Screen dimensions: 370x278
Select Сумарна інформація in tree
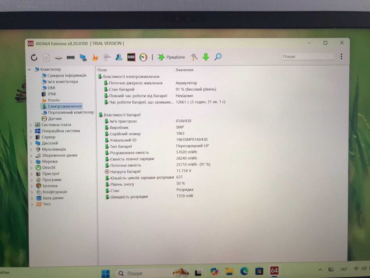coord(64,75)
